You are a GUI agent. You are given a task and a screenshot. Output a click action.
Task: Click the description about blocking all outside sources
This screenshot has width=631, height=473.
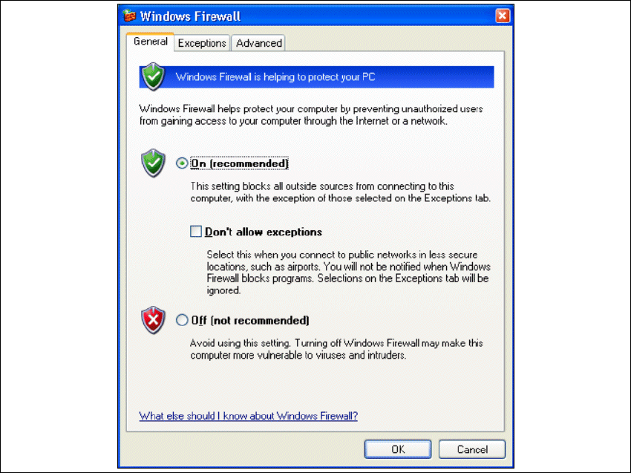click(x=341, y=192)
